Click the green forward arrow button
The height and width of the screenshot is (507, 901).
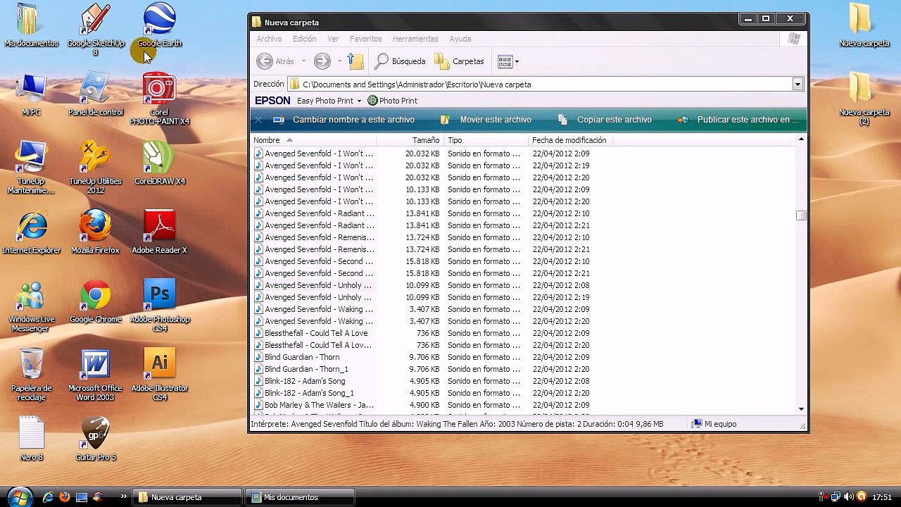pyautogui.click(x=322, y=61)
